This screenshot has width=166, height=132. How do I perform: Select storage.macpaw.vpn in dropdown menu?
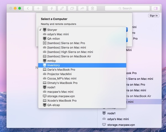pos(82,96)
